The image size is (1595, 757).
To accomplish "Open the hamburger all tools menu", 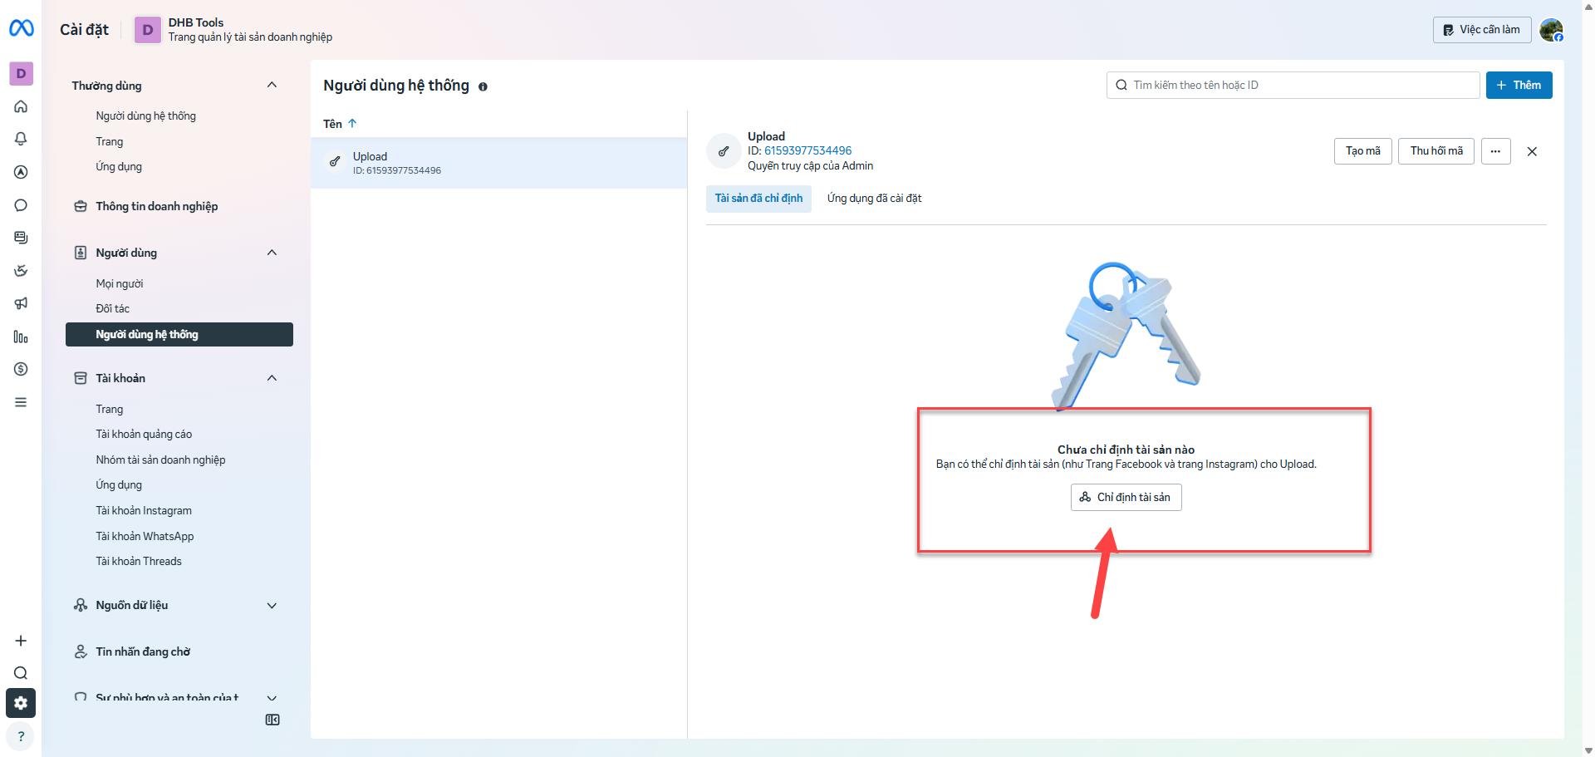I will tap(21, 402).
